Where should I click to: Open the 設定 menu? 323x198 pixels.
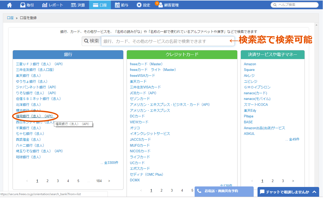tap(144, 5)
